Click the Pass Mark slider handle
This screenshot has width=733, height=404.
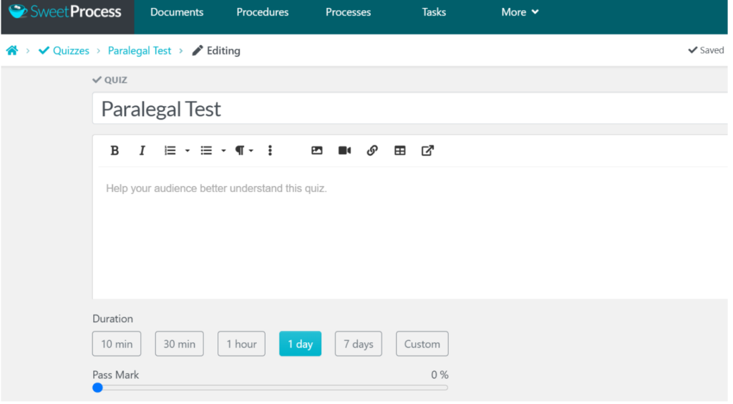97,388
